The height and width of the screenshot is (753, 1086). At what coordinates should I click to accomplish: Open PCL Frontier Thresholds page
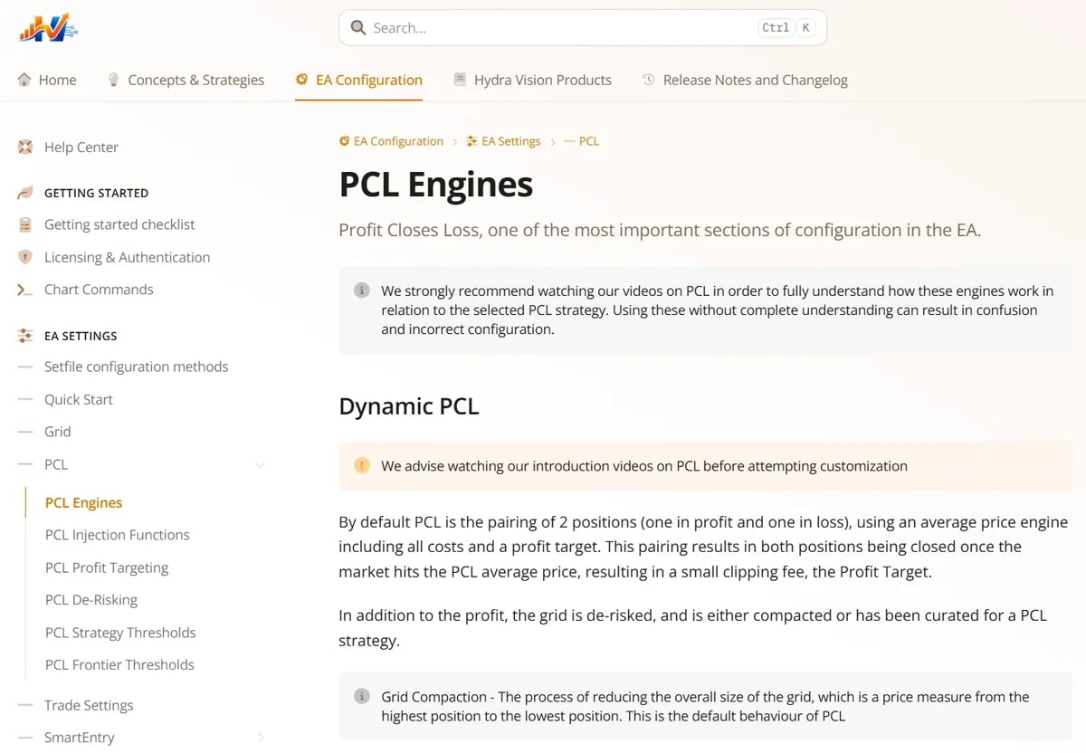click(119, 664)
